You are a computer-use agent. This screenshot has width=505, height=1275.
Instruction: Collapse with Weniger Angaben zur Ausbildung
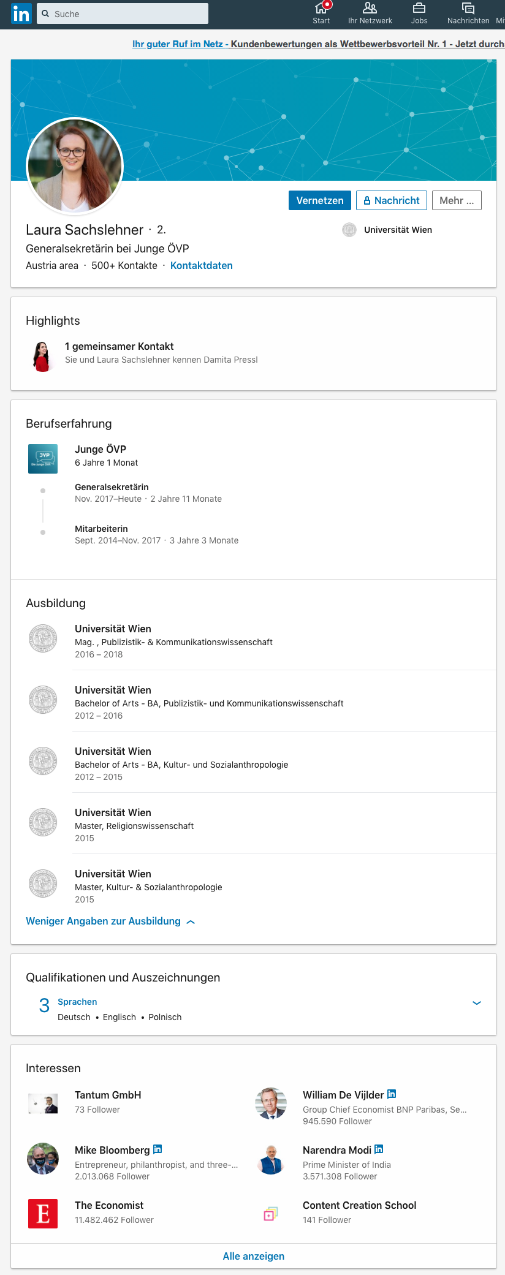coord(110,921)
